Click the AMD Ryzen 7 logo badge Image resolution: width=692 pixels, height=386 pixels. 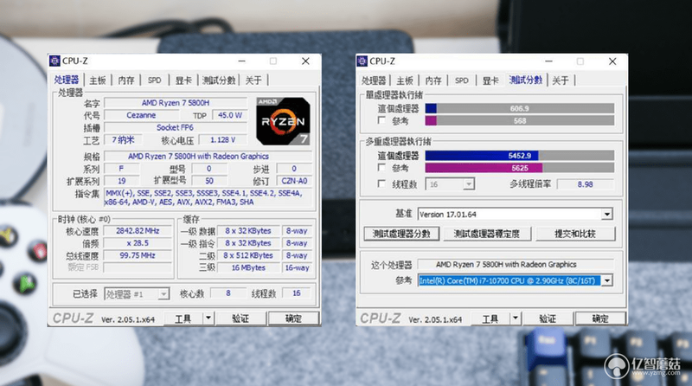[283, 121]
